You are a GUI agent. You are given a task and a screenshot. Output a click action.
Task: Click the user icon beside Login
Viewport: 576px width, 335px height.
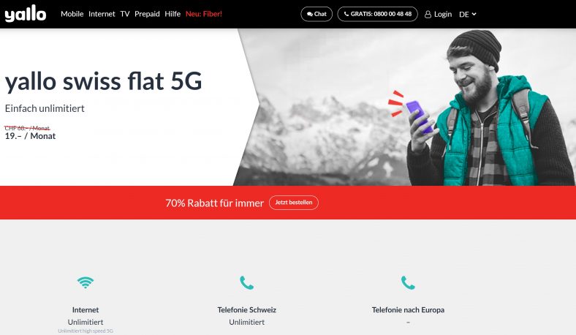click(x=428, y=15)
